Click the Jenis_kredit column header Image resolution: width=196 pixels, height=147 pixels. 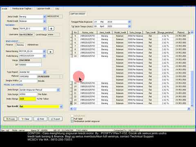pyautogui.click(x=105, y=32)
